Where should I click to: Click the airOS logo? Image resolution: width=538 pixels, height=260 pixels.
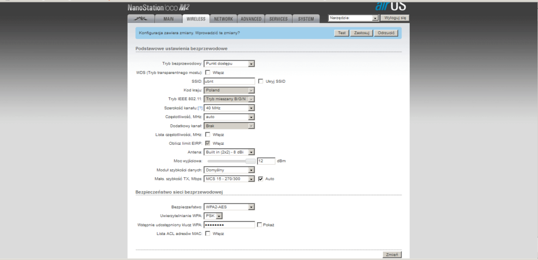390,6
